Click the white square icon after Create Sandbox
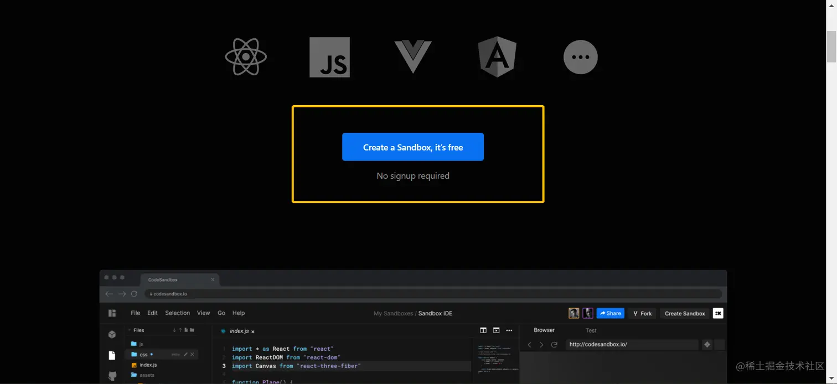 point(718,313)
